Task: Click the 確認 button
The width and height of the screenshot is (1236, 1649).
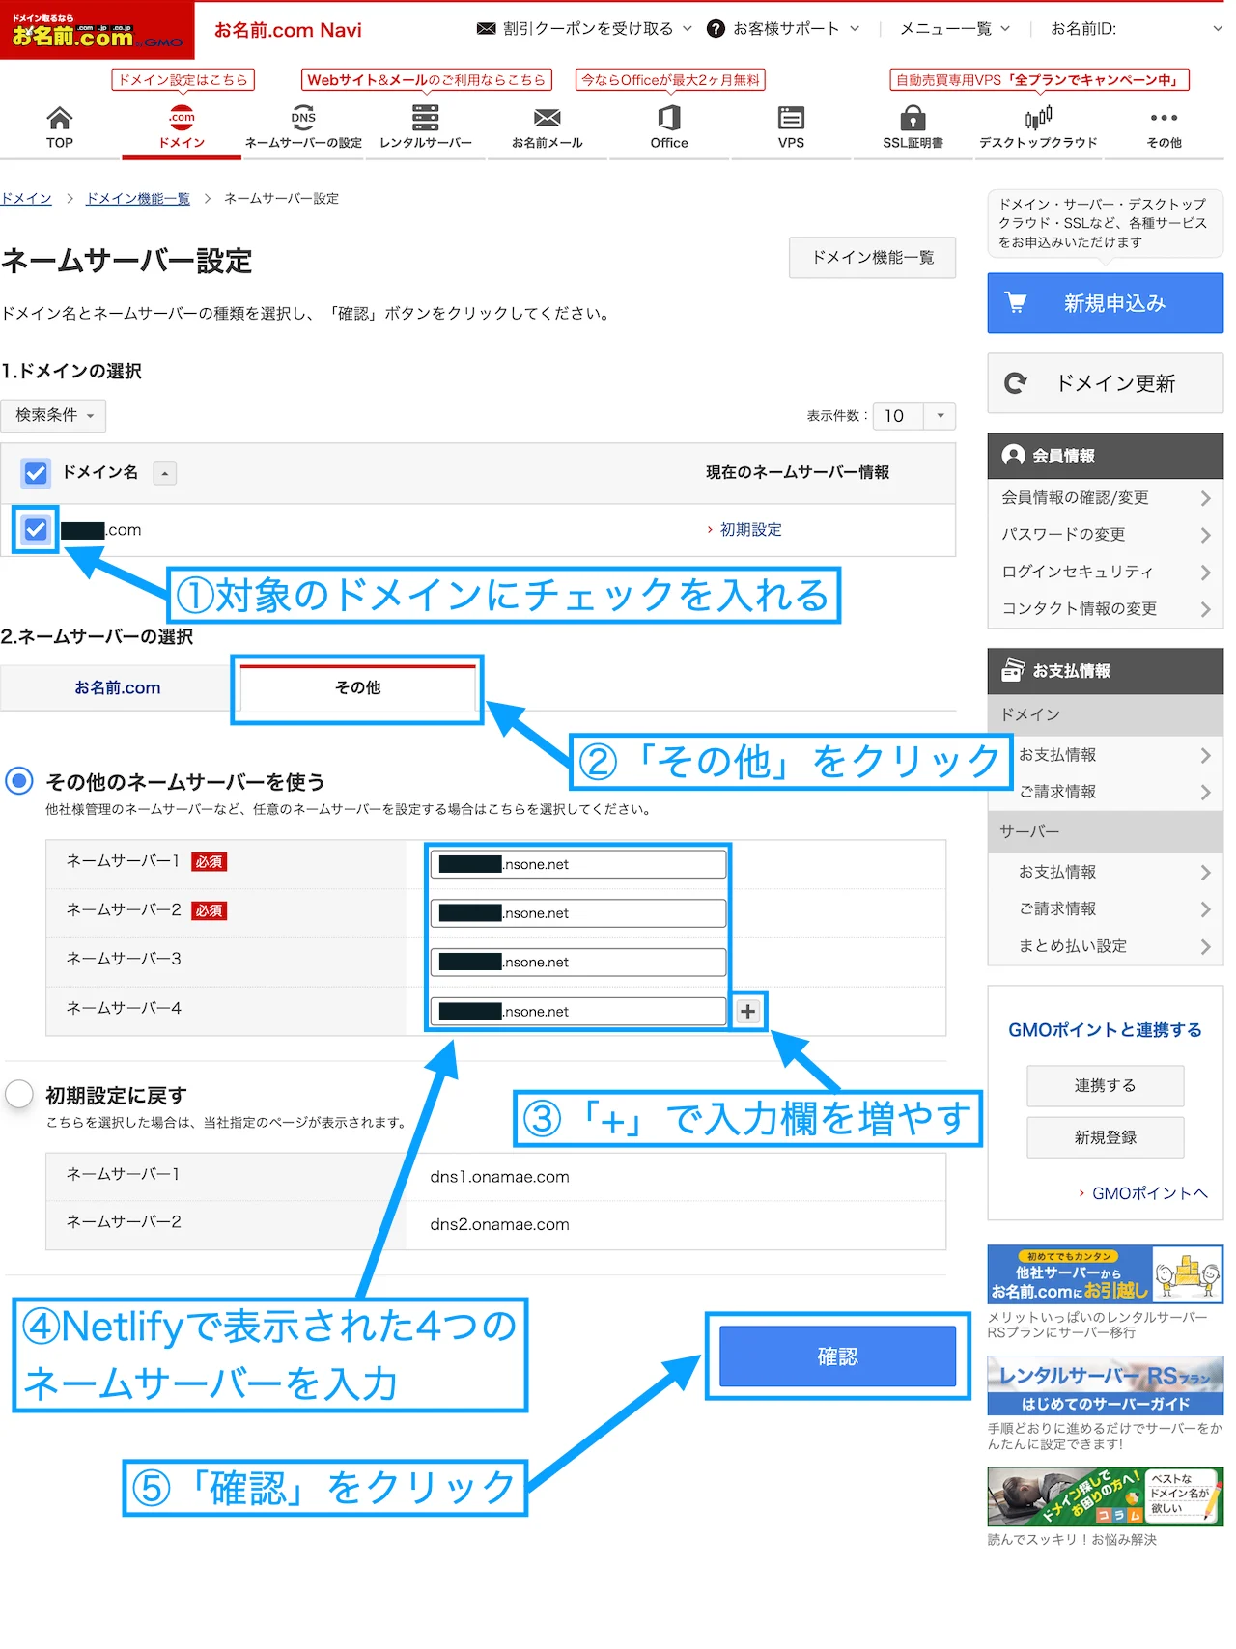Action: click(837, 1356)
